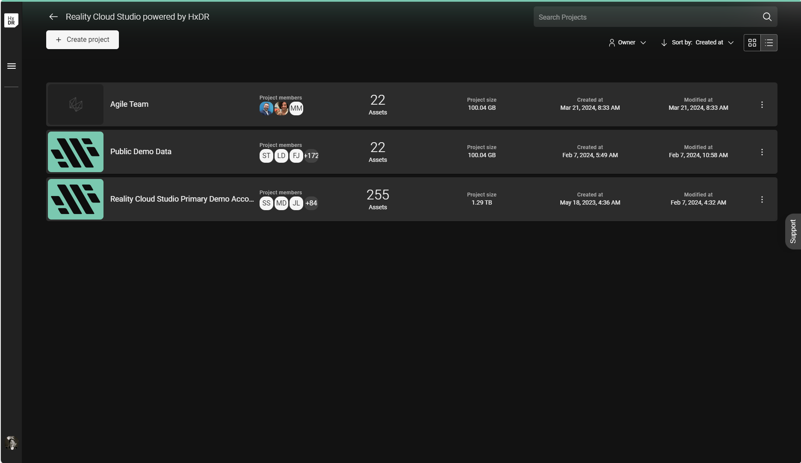Open the Agile Team project
Image resolution: width=801 pixels, height=463 pixels.
coord(129,104)
